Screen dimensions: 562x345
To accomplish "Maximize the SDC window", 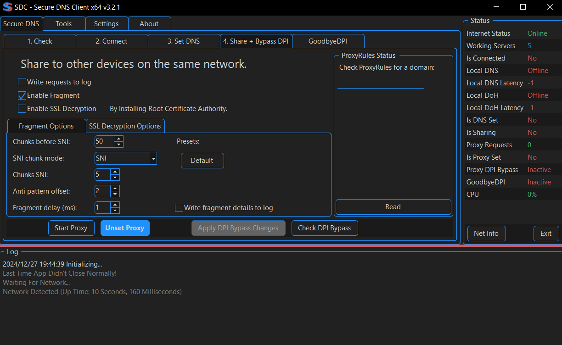I will (x=523, y=7).
